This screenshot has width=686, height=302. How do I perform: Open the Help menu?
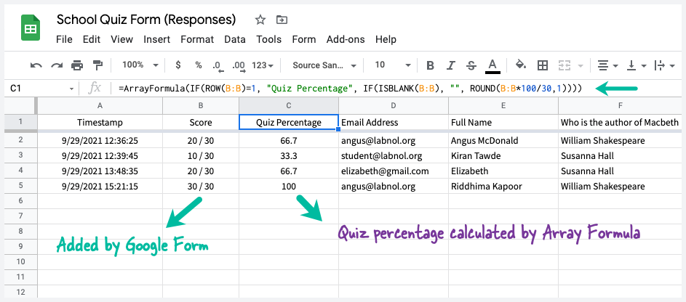coord(386,39)
